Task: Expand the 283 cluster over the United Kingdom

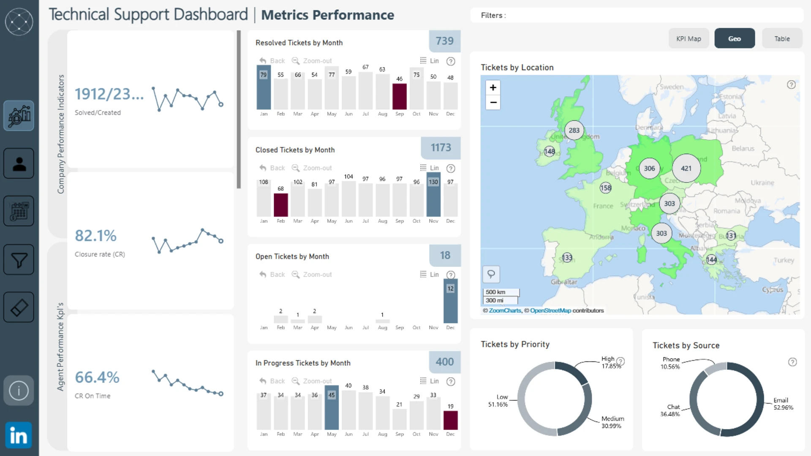Action: [x=574, y=130]
